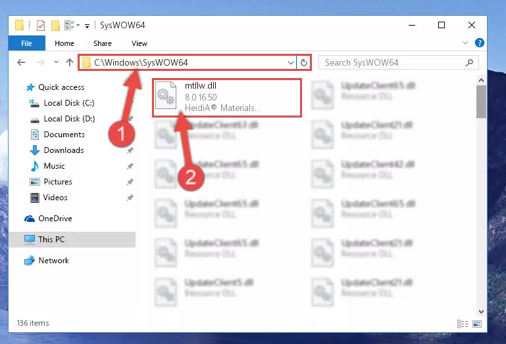Select the mtllw.dll file

(227, 97)
